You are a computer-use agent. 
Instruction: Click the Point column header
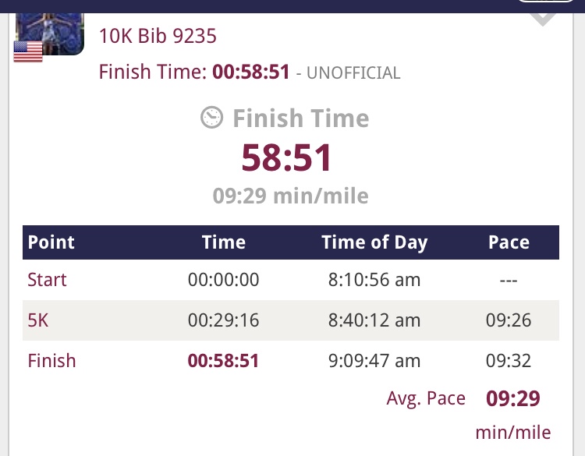[51, 242]
